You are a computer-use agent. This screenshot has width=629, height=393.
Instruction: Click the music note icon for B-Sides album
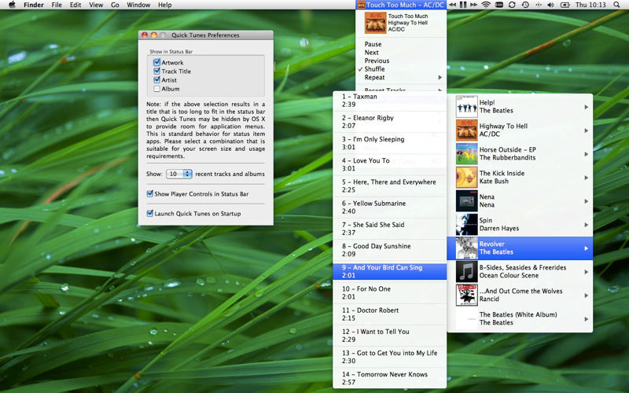point(466,272)
